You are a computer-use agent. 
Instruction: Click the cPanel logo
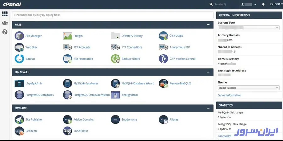pos(12,4)
